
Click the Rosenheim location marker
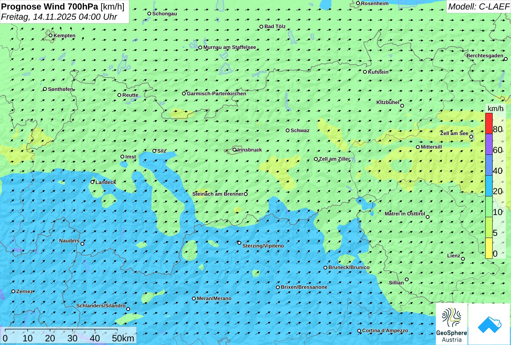coord(358,3)
